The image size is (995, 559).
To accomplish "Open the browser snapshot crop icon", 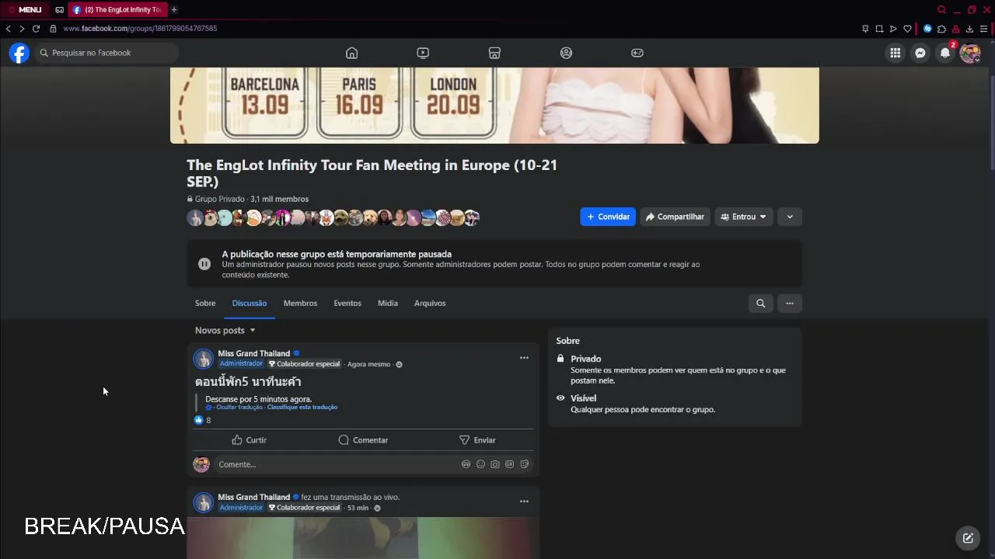I will point(879,29).
